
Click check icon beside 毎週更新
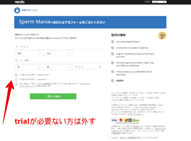tap(113, 81)
